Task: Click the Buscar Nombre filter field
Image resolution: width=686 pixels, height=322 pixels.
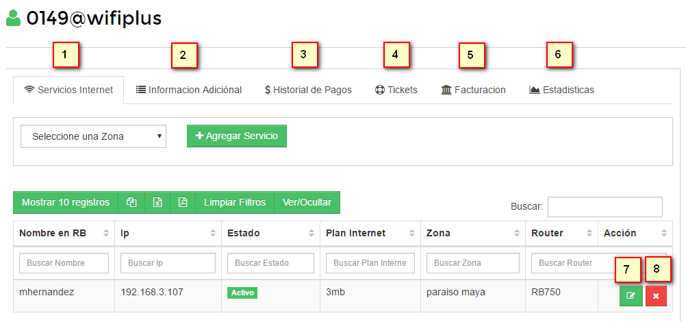Action: tap(64, 263)
